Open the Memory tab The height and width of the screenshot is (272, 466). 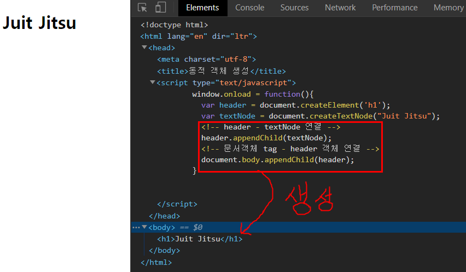[448, 8]
